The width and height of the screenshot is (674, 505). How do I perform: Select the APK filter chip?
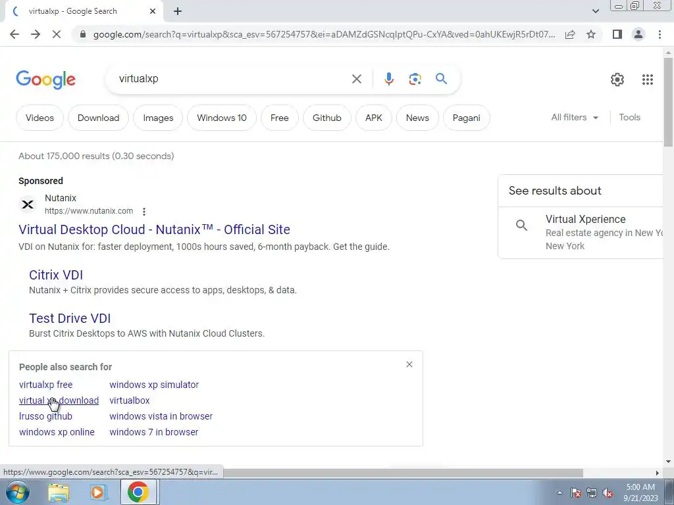point(374,118)
